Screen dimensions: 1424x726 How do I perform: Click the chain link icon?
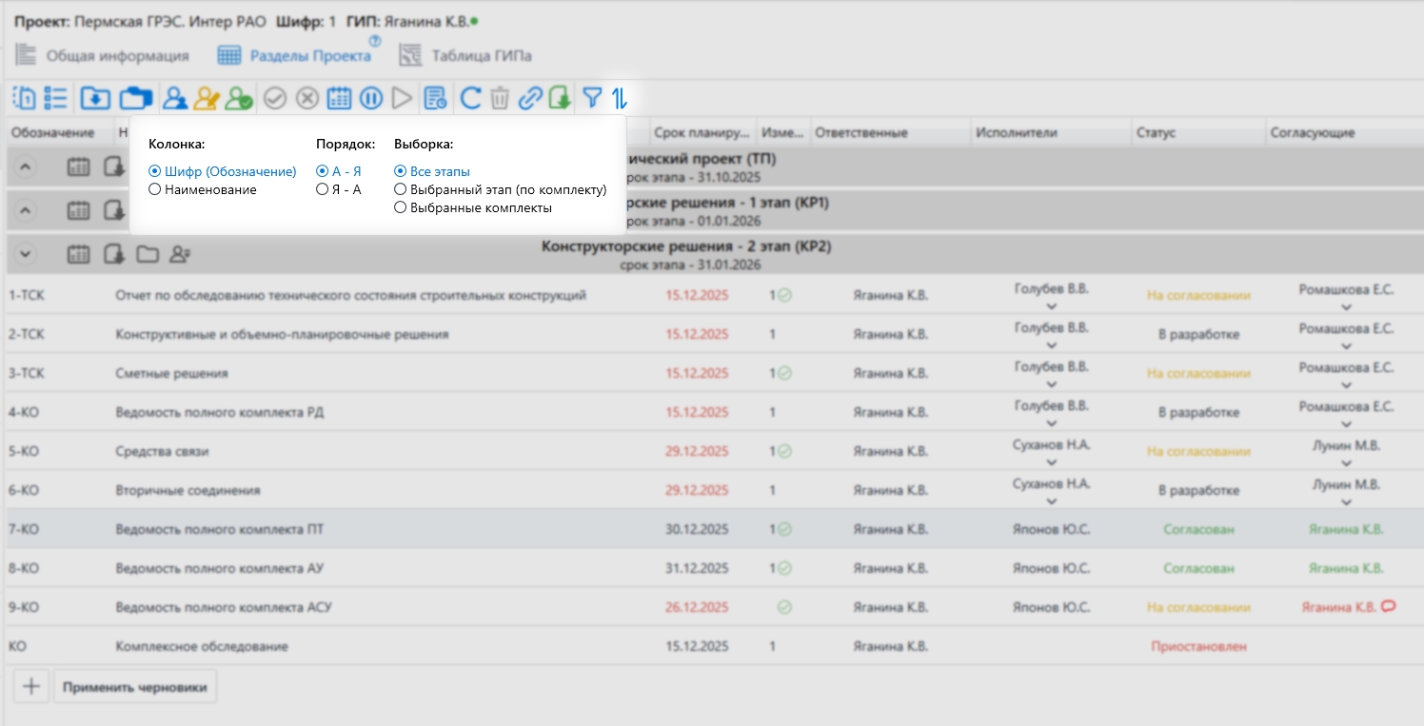tap(529, 98)
